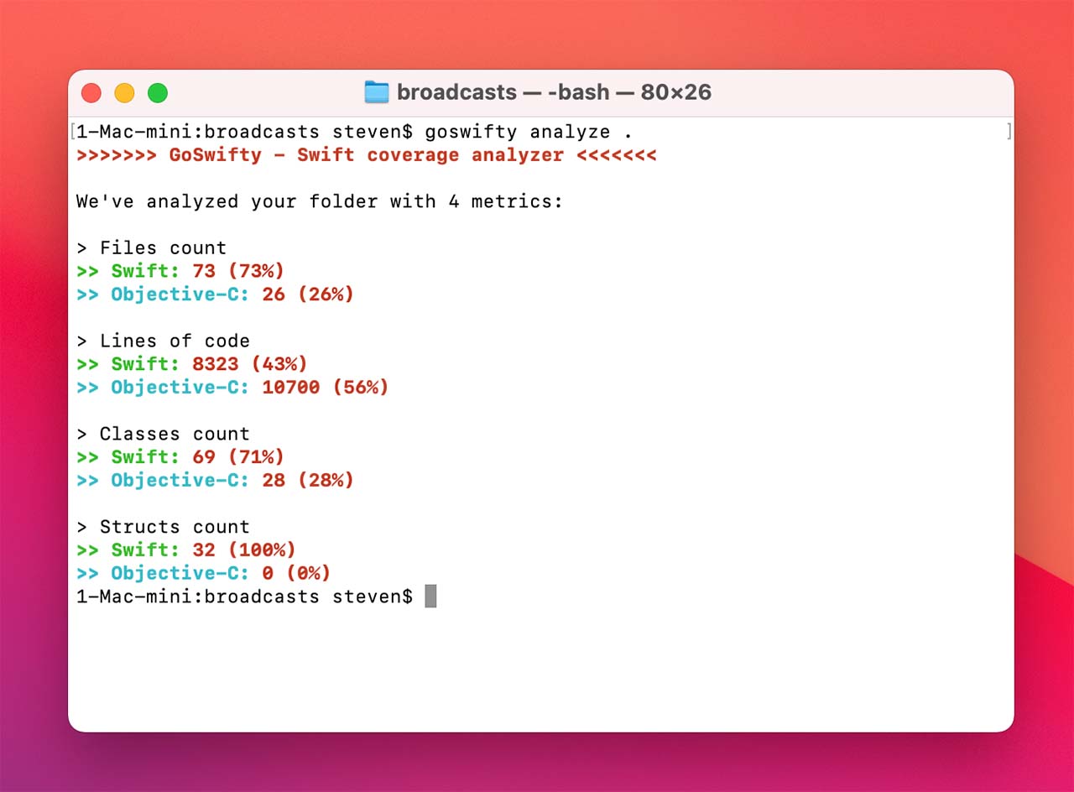Click the '> Files count' heading

(151, 248)
